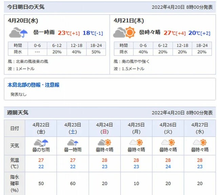Click the April 25 (Mon) weather icon
Image resolution: width=217 pixels, height=195 pixels.
coord(136,142)
